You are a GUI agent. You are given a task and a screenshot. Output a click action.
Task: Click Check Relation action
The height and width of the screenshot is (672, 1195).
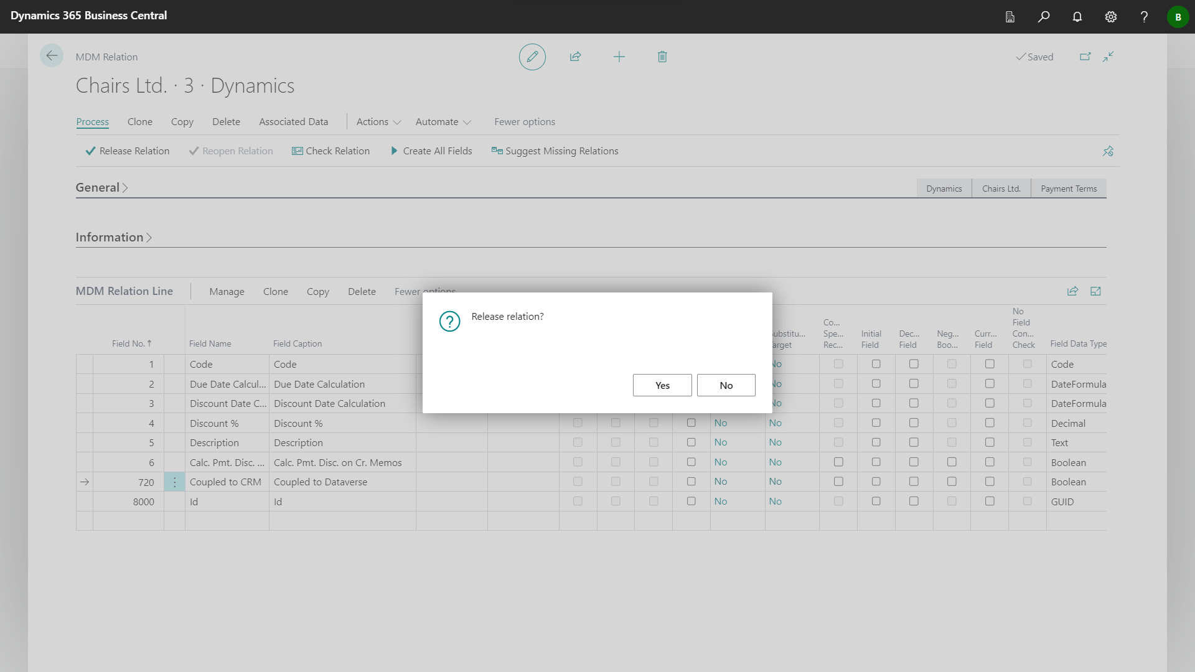tap(330, 151)
